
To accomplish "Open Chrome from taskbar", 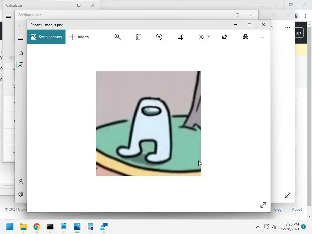I will point(37,227).
